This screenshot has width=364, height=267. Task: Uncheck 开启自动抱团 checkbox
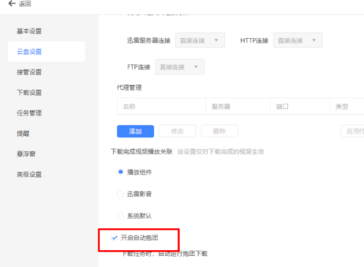point(115,238)
